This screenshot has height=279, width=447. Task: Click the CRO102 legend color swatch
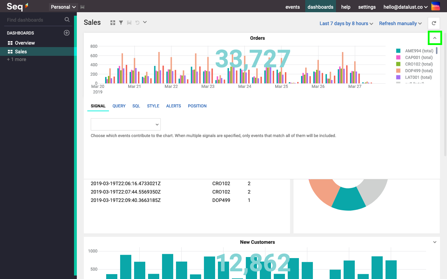(x=398, y=64)
